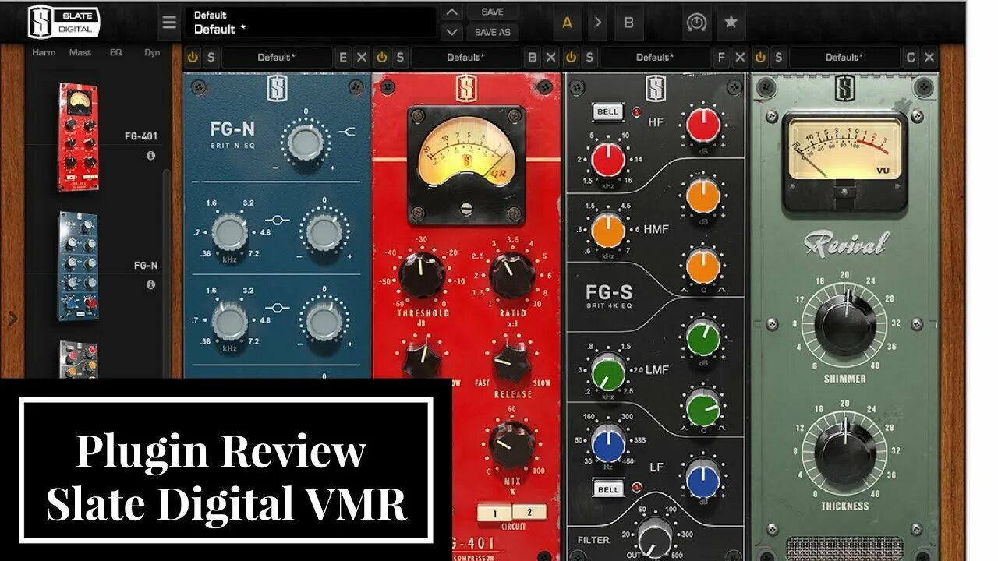Open info icon under FG-N label

pos(150,285)
